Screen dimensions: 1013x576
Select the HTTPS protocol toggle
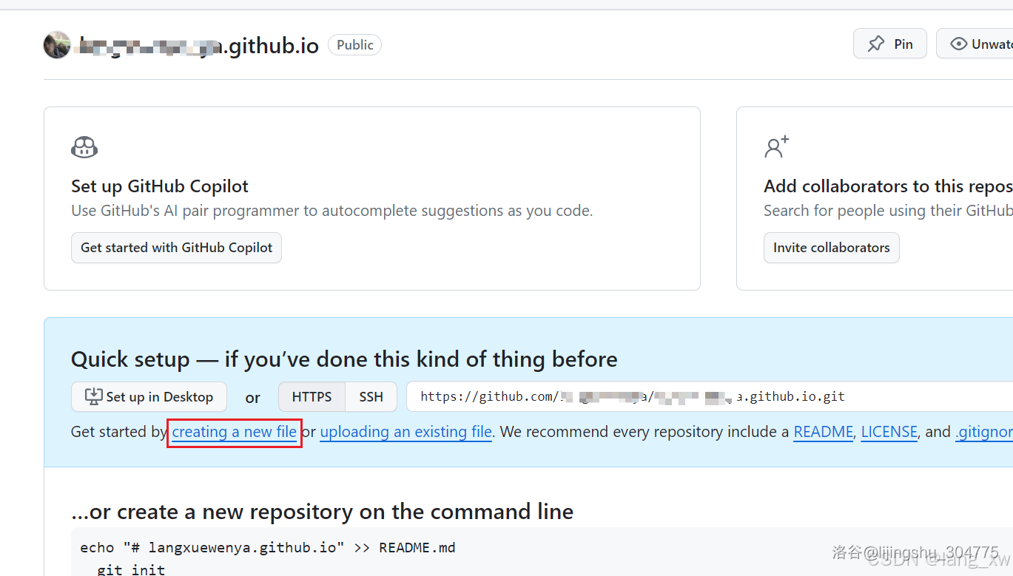point(312,397)
